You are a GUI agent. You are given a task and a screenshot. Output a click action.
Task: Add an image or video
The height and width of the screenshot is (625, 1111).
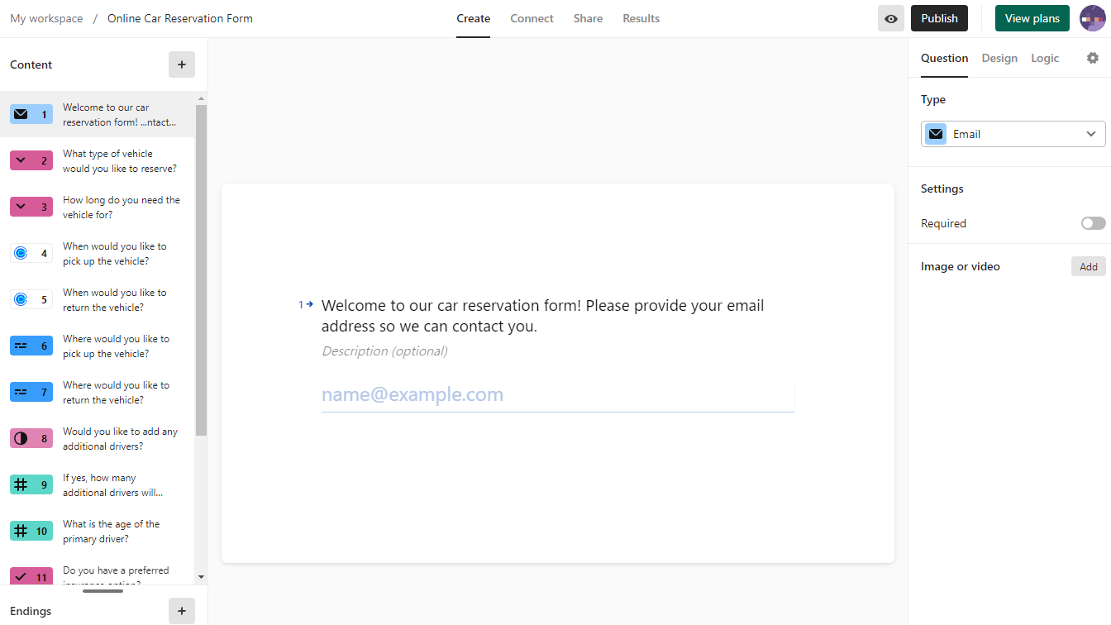1088,266
